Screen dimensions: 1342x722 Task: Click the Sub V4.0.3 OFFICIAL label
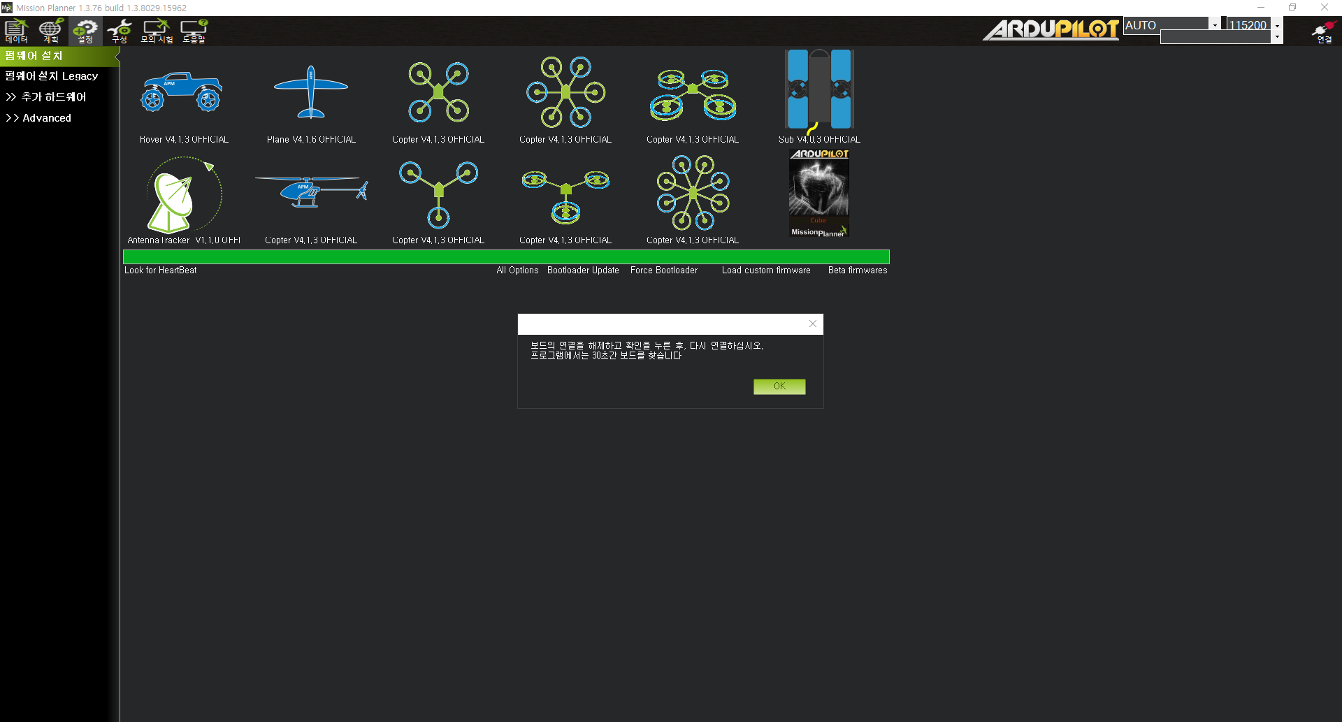[819, 140]
